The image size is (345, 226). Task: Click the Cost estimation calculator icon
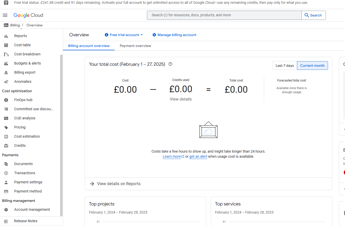point(6,137)
